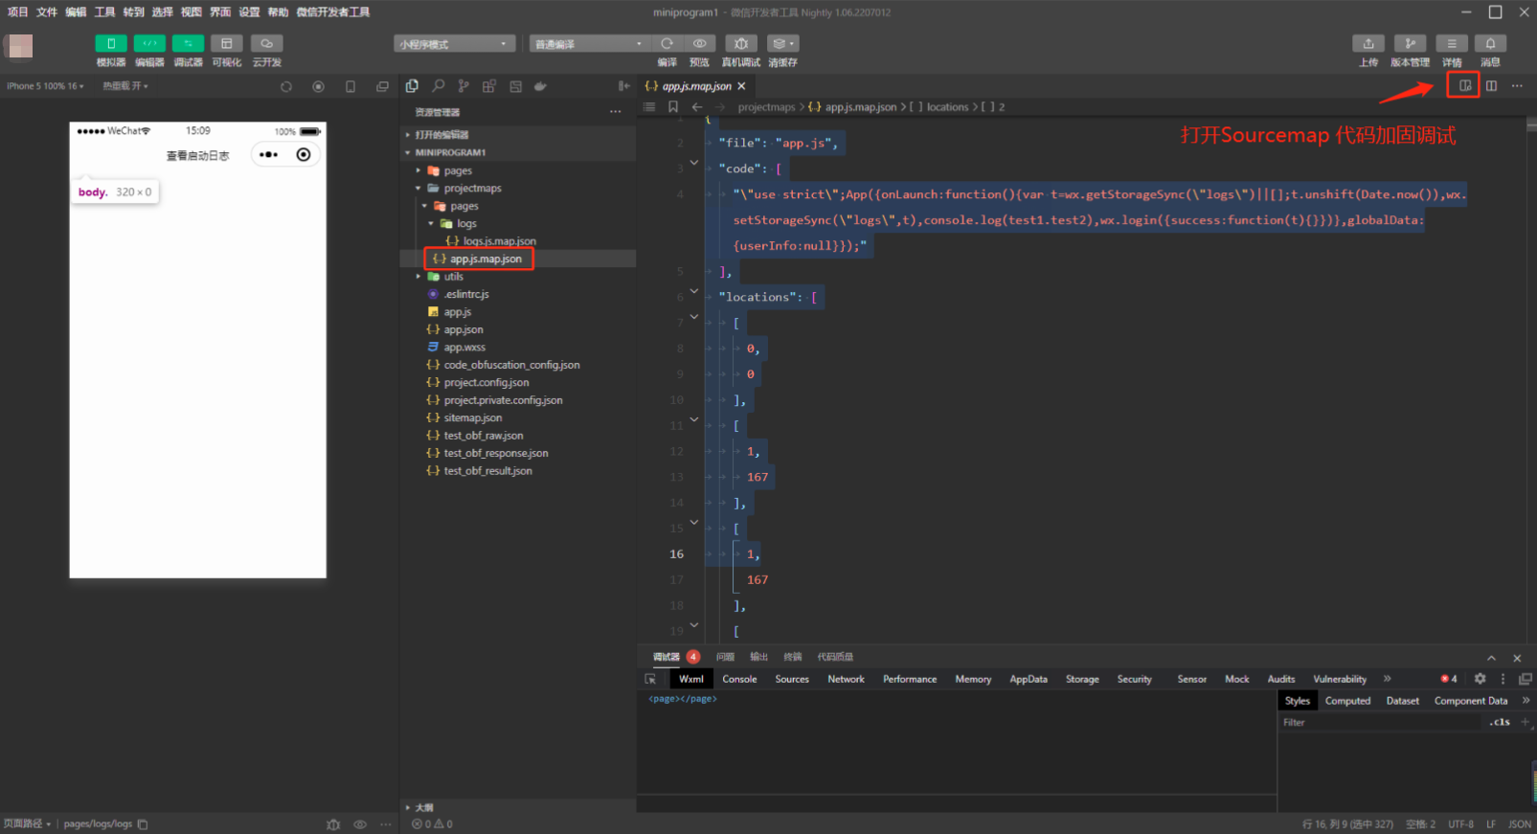This screenshot has width=1537, height=834.
Task: Open the explorer files icon
Action: 412,86
